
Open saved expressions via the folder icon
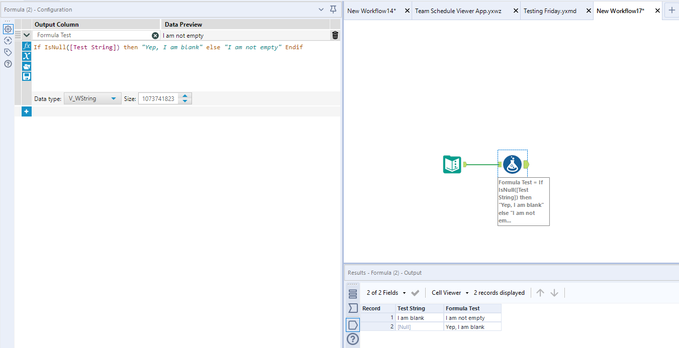(27, 66)
